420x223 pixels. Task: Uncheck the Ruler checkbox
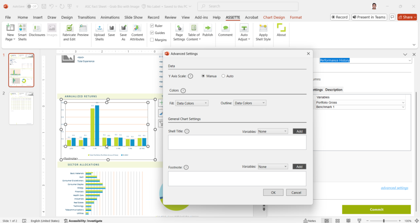pos(152,26)
